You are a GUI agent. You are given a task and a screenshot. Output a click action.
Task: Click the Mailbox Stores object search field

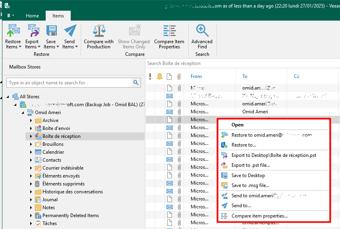tap(69, 82)
